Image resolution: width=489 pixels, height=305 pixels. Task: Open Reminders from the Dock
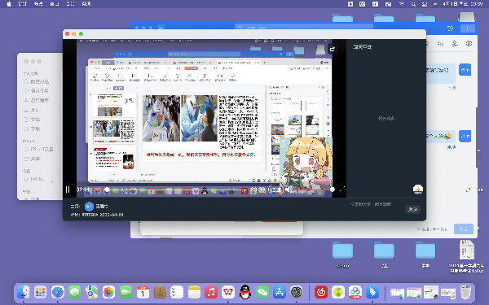[x=177, y=292]
